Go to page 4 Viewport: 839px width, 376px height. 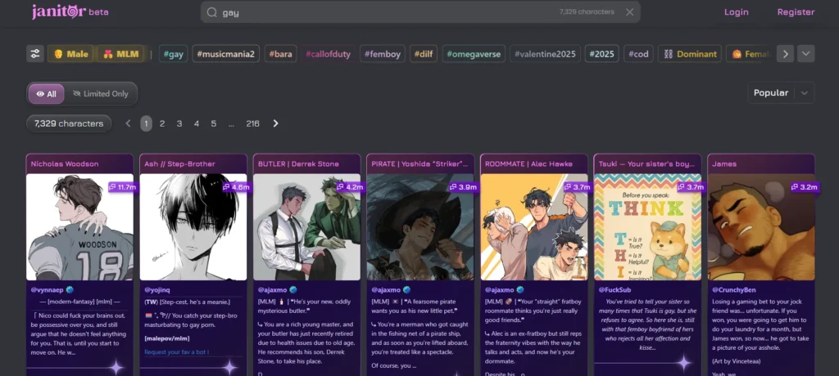point(197,123)
